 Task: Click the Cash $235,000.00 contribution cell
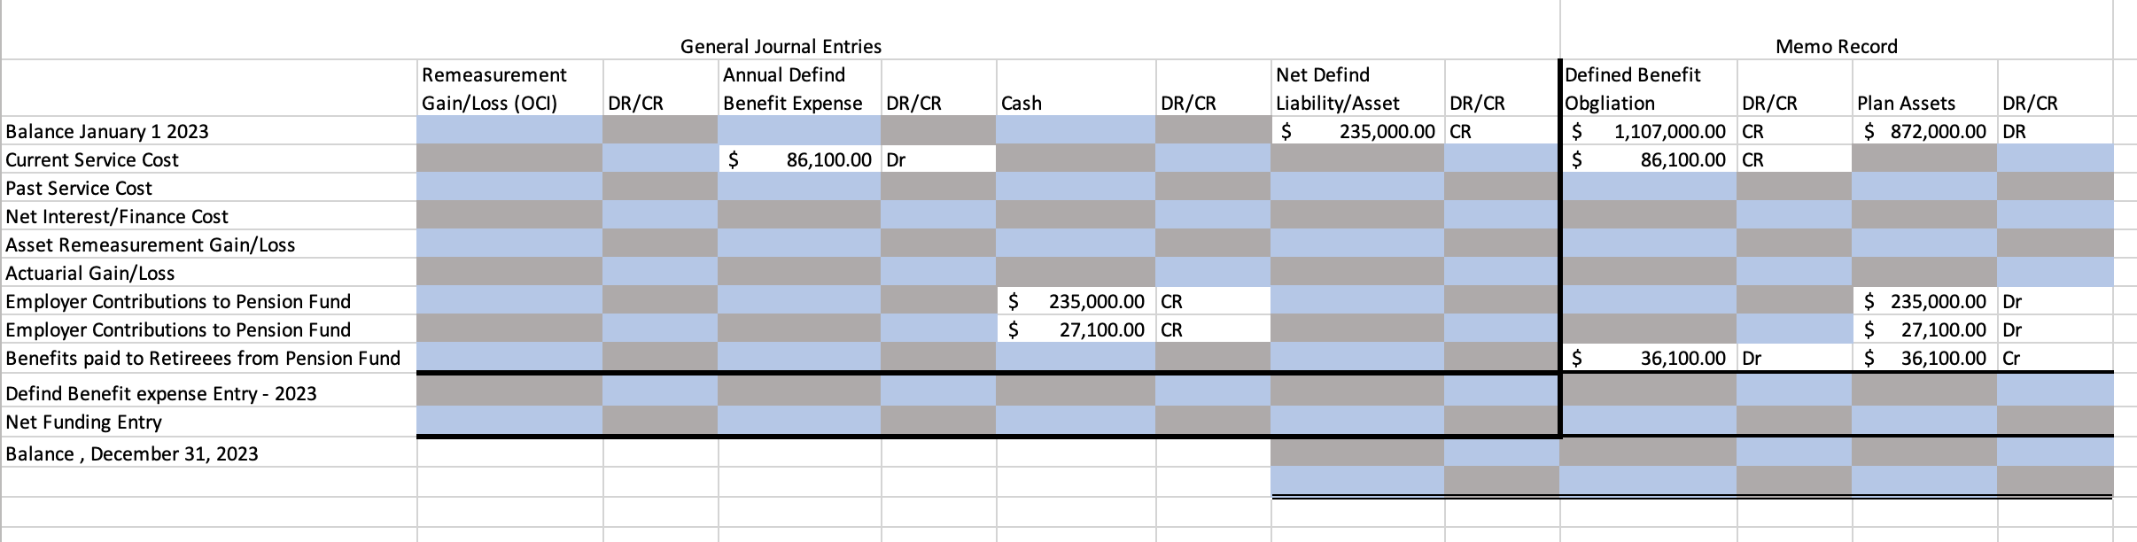coord(1076,301)
